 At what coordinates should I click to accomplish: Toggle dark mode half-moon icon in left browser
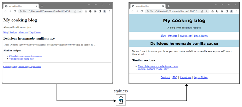(91, 11)
